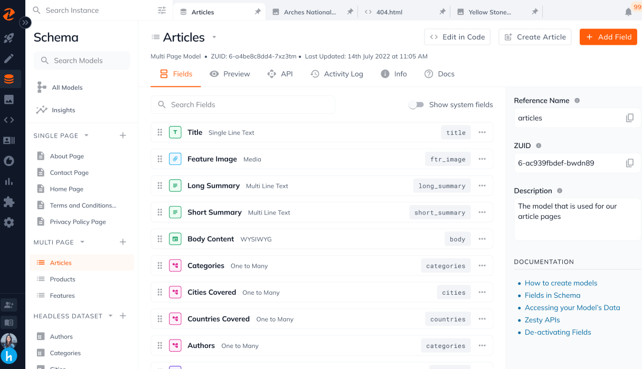Click the Description text area
This screenshot has height=369, width=642.
(577, 219)
